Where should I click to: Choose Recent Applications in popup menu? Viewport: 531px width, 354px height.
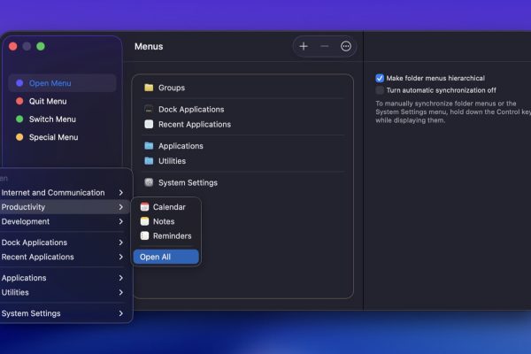pyautogui.click(x=65, y=257)
